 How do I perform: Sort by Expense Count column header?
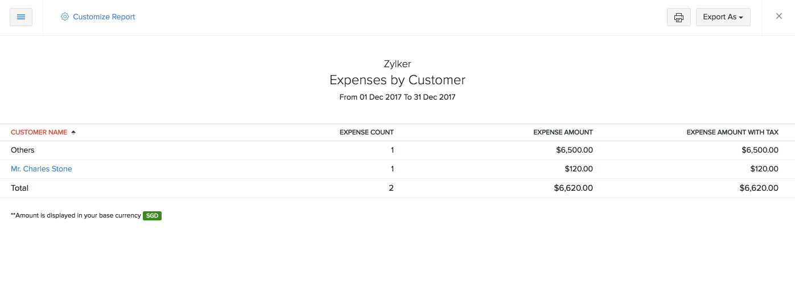click(x=366, y=132)
